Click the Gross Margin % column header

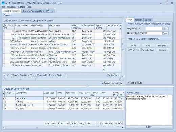point(117,94)
